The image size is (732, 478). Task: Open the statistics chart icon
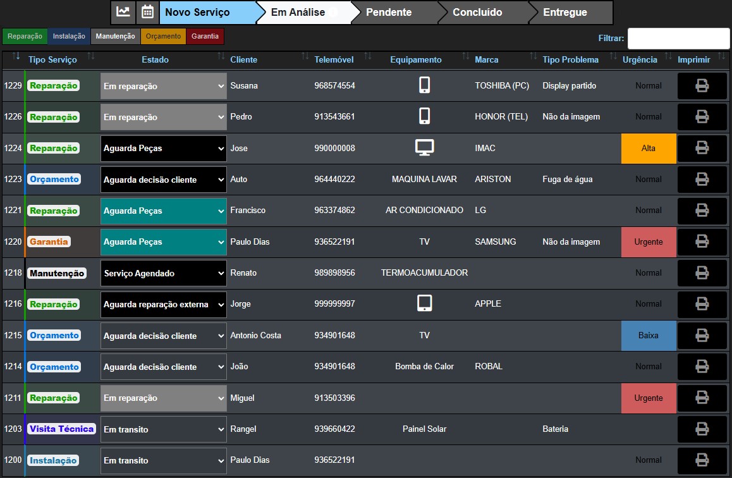pos(123,12)
